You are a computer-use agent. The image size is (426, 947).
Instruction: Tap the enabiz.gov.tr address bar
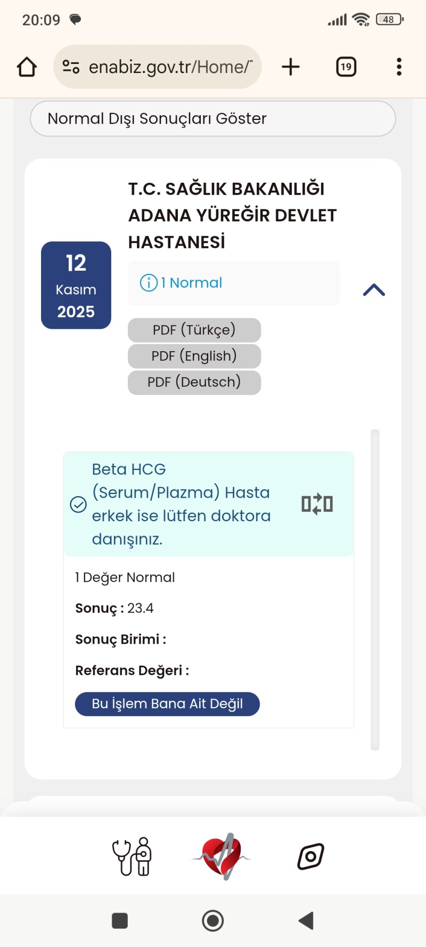[170, 67]
